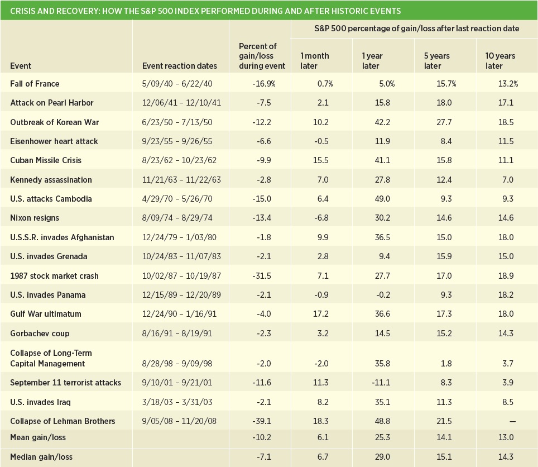Click the 10 years later column header

500,61
